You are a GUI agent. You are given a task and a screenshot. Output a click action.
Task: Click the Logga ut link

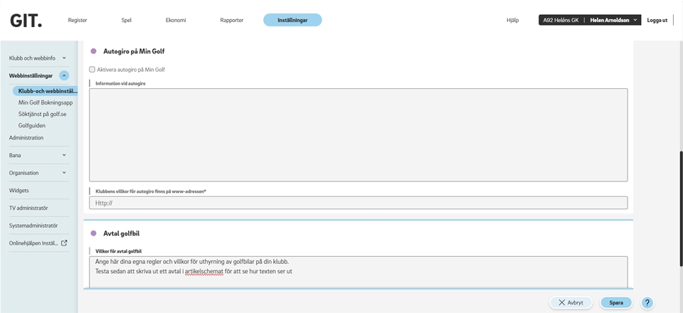[657, 21]
